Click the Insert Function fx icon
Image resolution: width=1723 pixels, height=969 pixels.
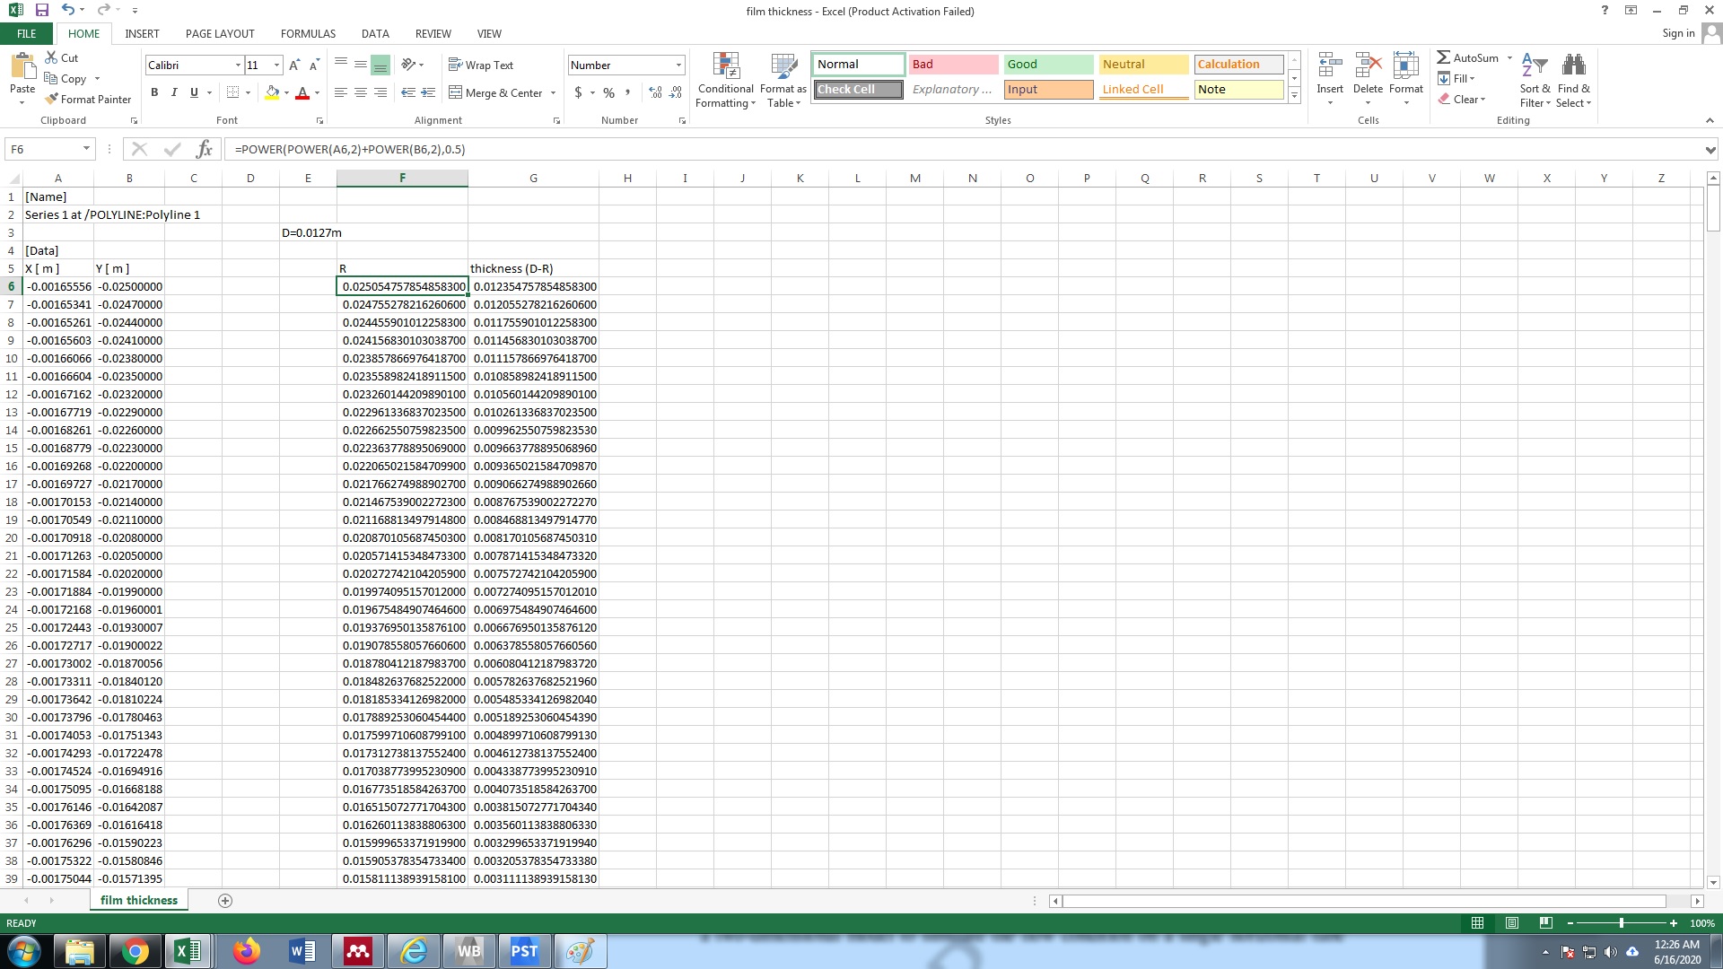point(204,149)
